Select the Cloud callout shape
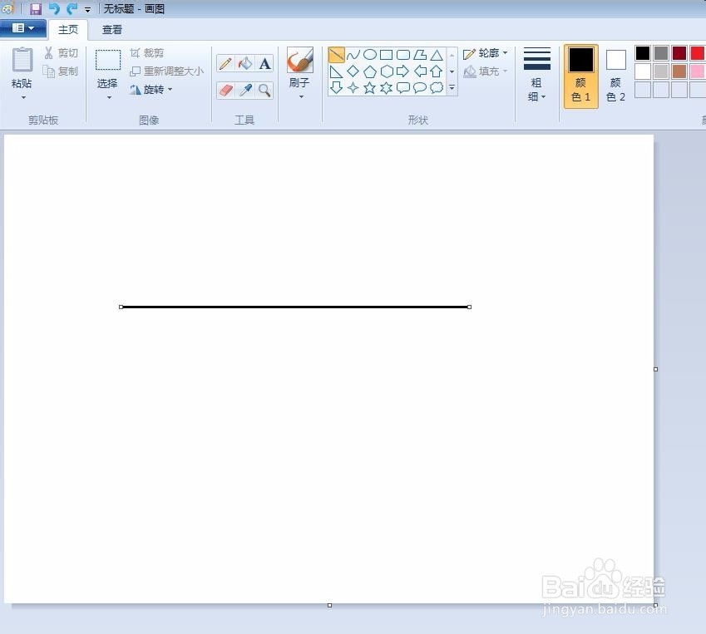The image size is (706, 634). click(x=437, y=88)
